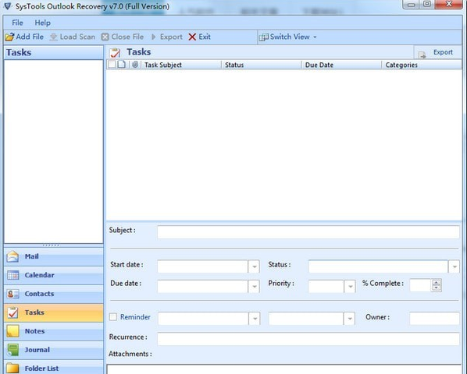Screen dimensions: 467x374
Task: Sort by the Categories column
Action: point(422,65)
